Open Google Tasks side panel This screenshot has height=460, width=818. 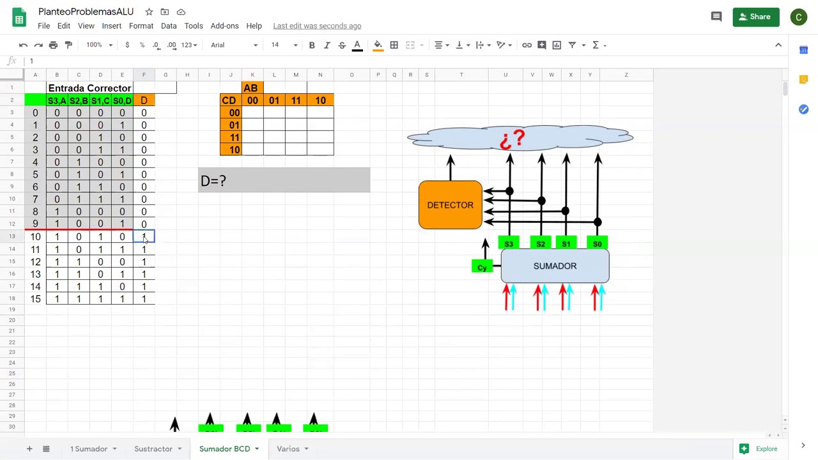pyautogui.click(x=803, y=109)
